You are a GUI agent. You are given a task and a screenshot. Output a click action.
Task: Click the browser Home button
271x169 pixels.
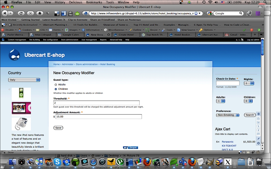40,13
